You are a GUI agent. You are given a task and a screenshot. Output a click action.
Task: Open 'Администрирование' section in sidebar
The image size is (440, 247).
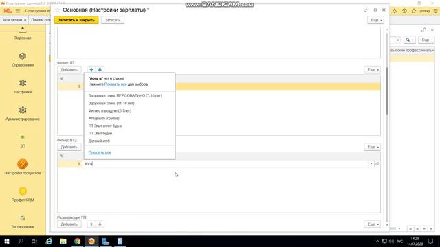pyautogui.click(x=23, y=114)
